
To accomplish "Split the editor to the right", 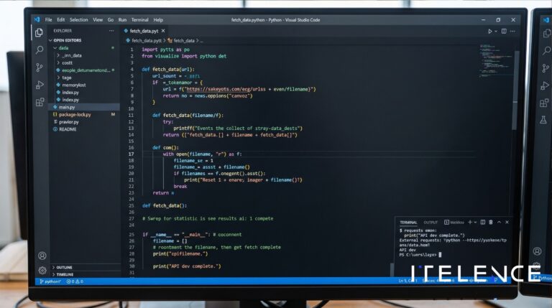I will click(x=504, y=32).
